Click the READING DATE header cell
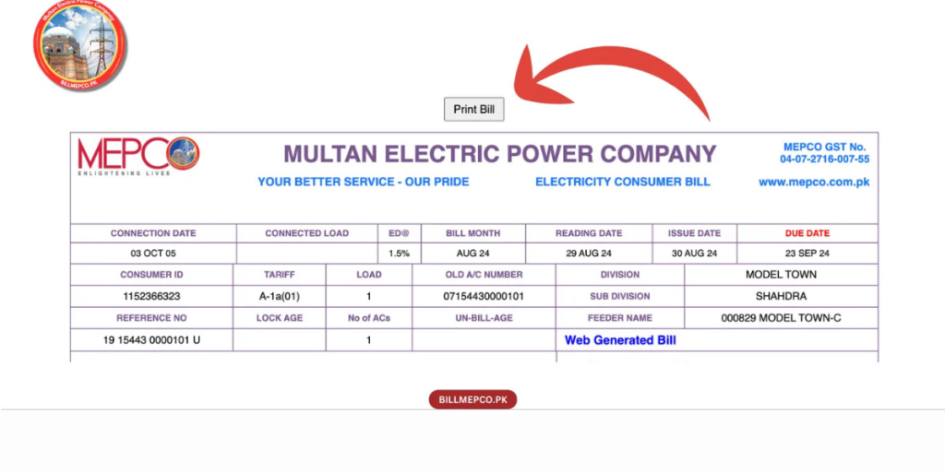The image size is (945, 472). (x=589, y=233)
